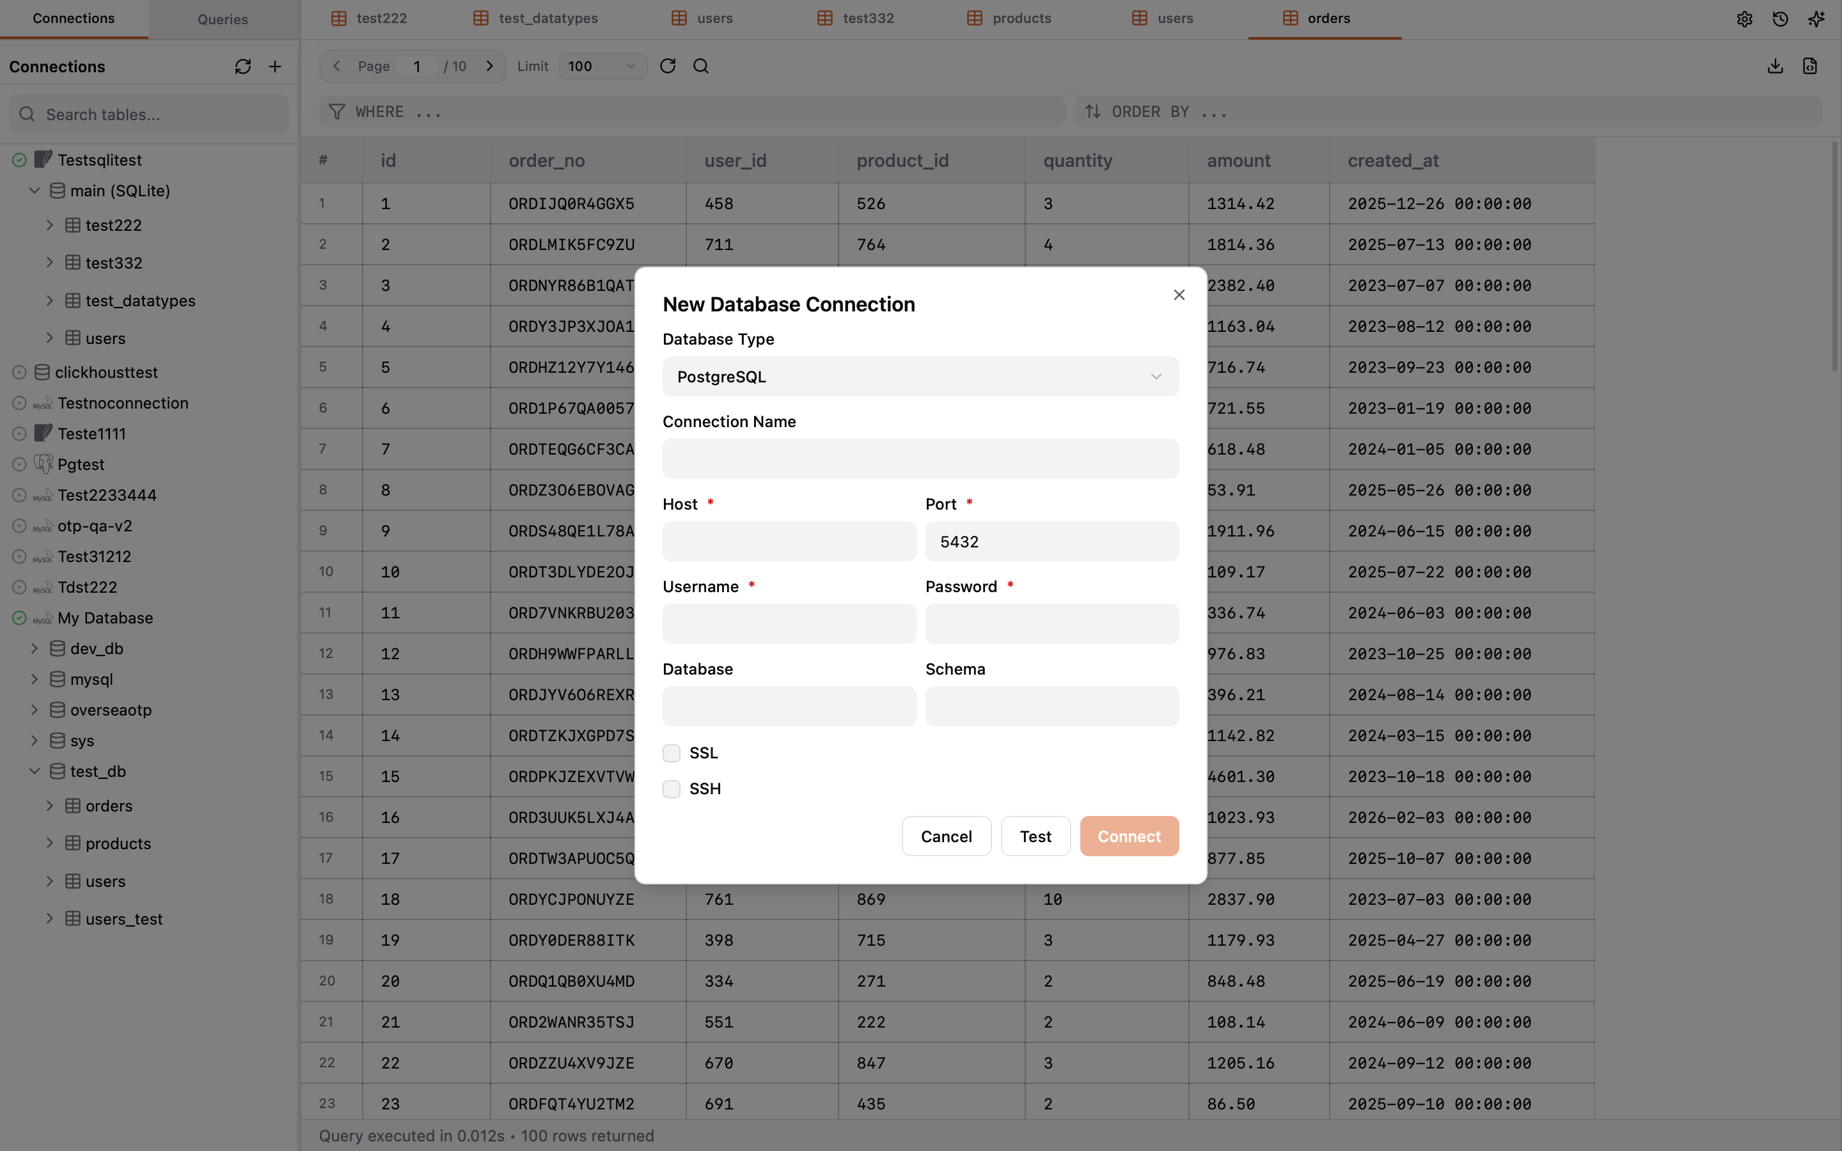Open the Limit 100 dropdown
1842x1151 pixels.
coord(602,67)
